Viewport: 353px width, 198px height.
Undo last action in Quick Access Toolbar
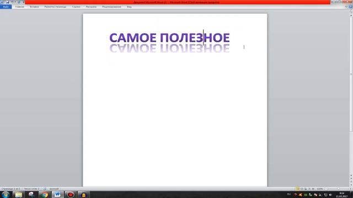(12, 2)
